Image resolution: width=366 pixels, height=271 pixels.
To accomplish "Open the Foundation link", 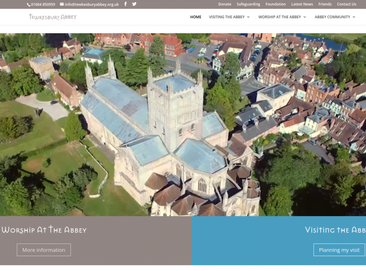I will tap(275, 4).
